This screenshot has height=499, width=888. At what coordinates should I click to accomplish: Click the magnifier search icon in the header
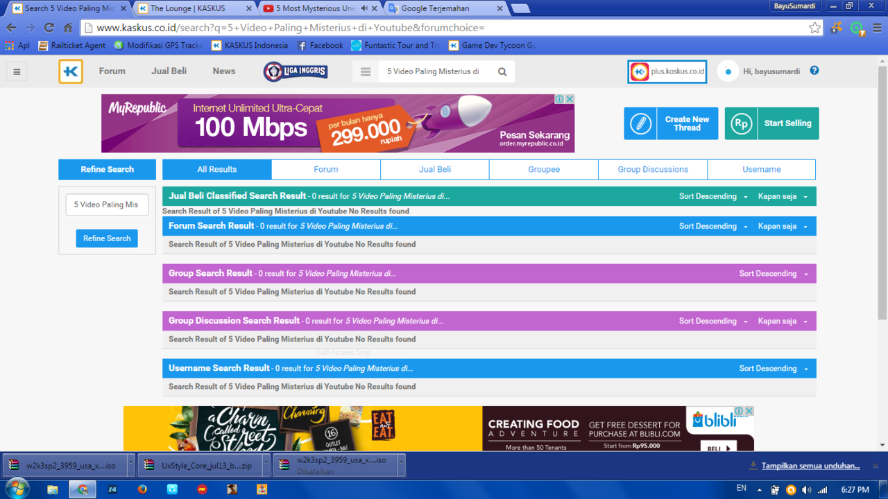(x=502, y=71)
